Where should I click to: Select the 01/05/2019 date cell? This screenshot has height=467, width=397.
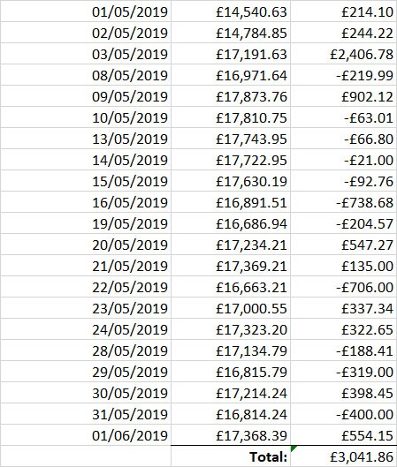pyautogui.click(x=86, y=11)
